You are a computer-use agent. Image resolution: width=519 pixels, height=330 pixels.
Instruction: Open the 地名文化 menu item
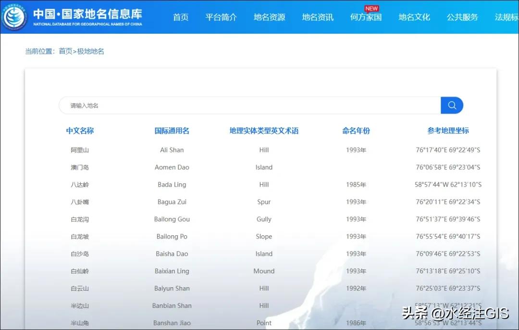tap(414, 17)
